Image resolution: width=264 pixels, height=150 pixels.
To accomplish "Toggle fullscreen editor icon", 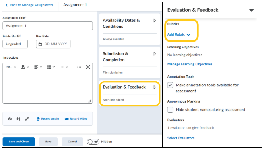I will (x=88, y=67).
